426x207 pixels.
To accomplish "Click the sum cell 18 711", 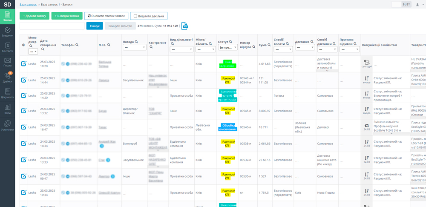I will 264,127.
